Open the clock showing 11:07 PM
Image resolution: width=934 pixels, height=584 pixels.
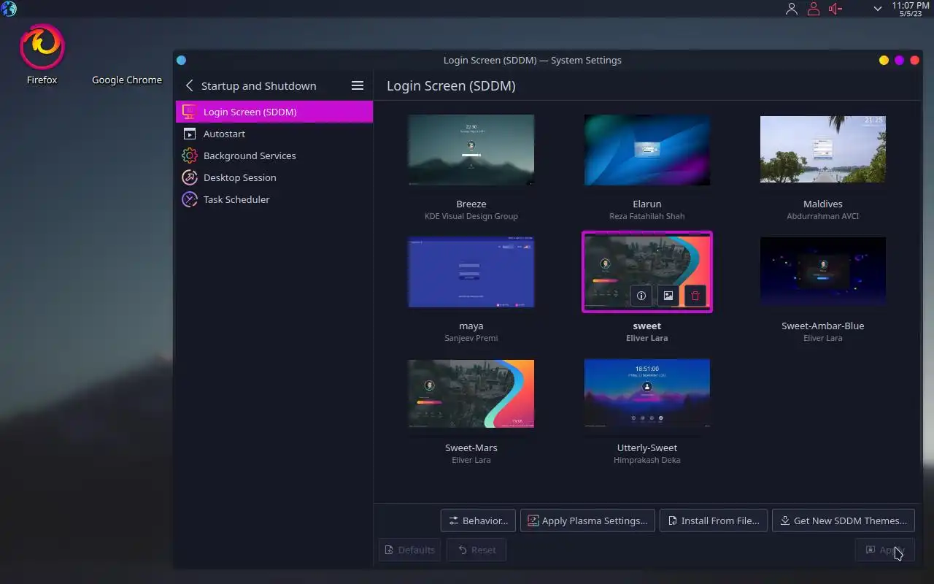tap(910, 9)
